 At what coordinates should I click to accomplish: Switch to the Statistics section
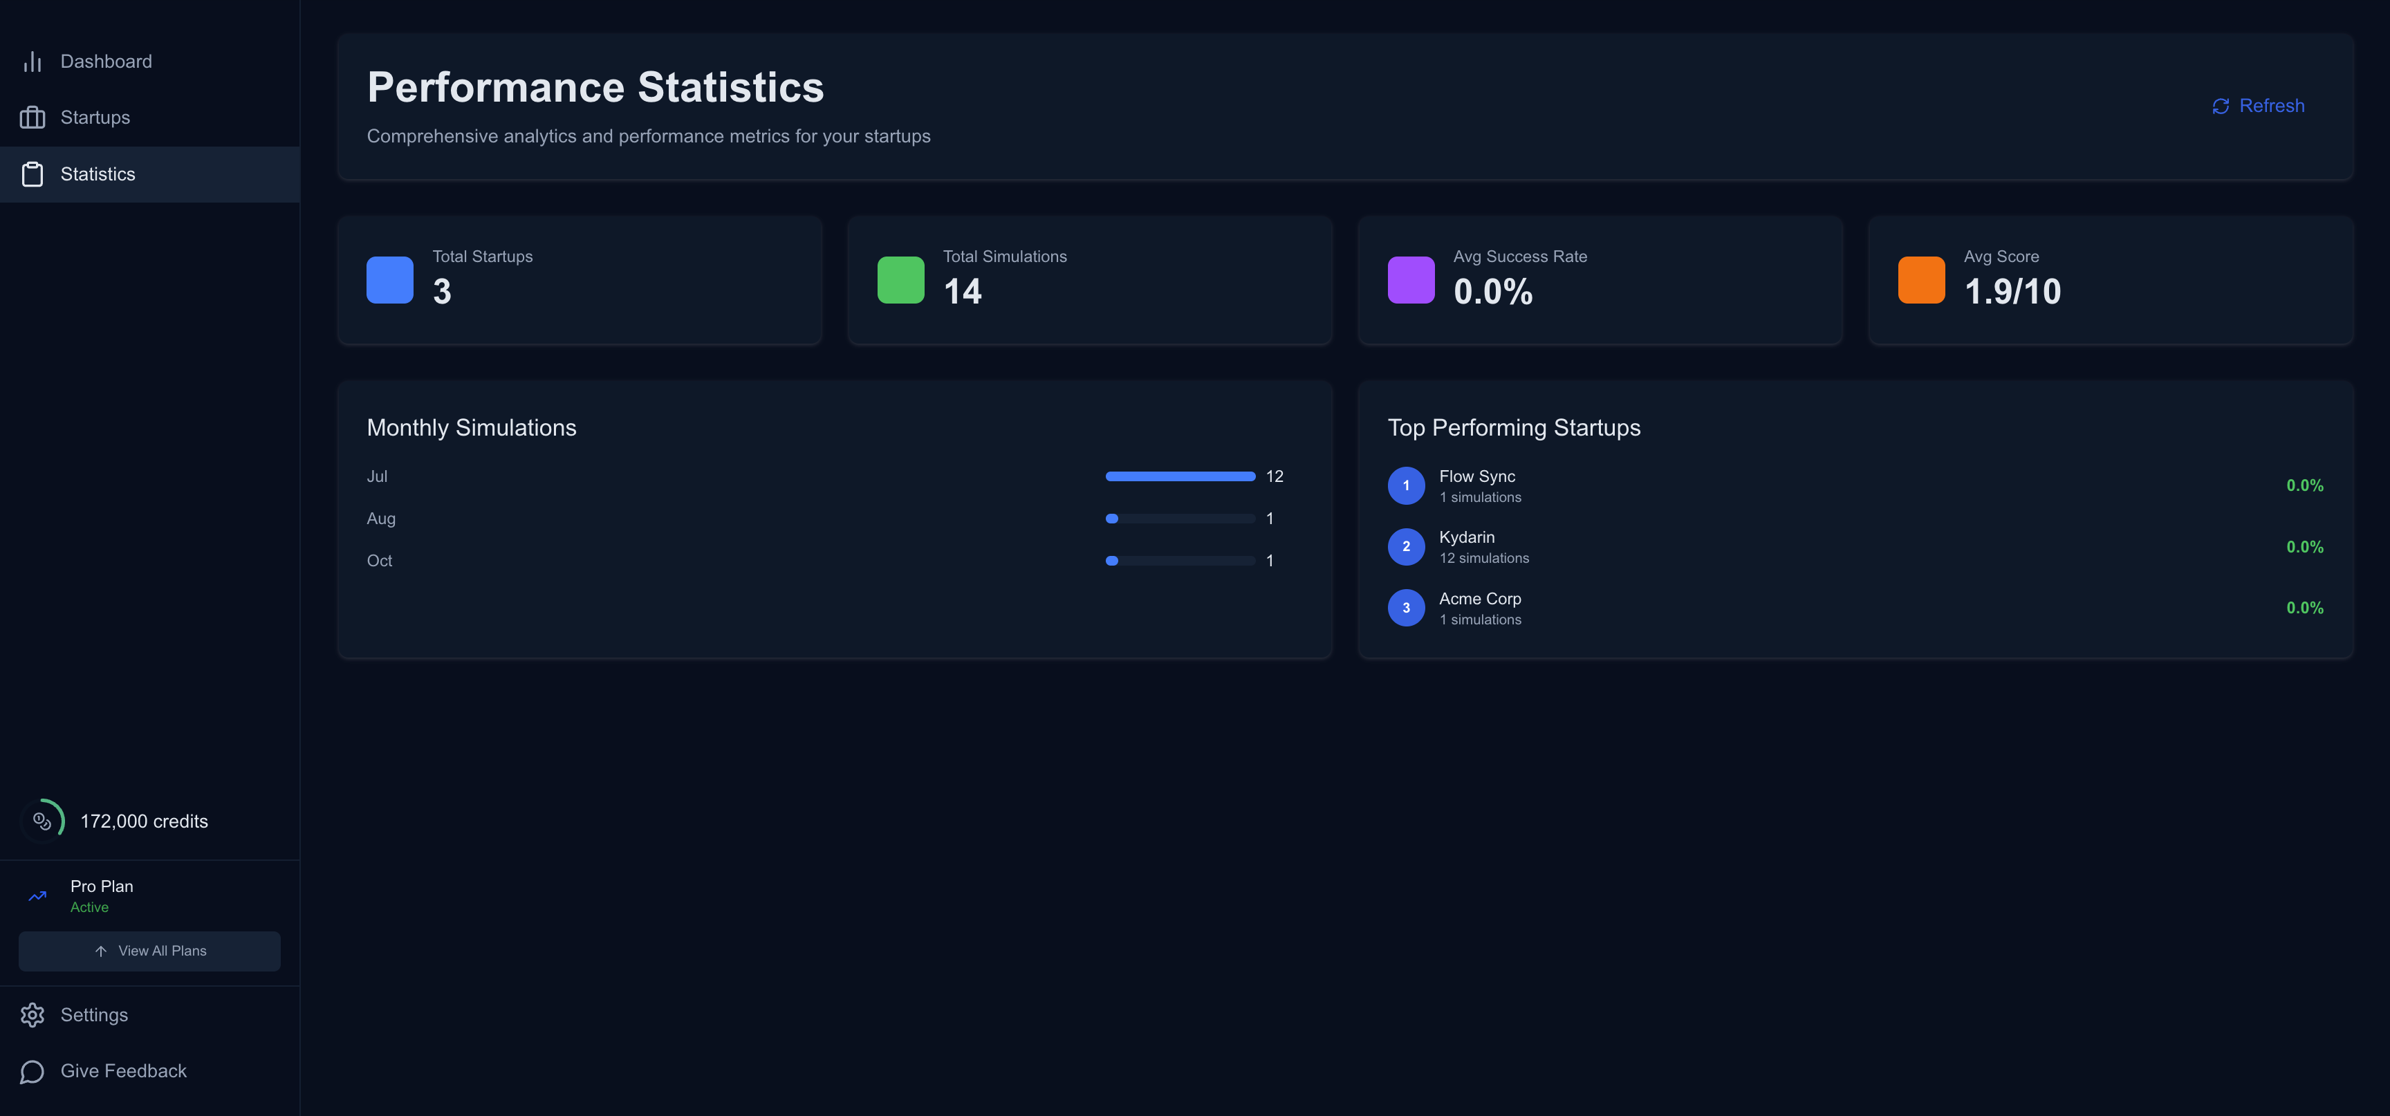pos(98,174)
